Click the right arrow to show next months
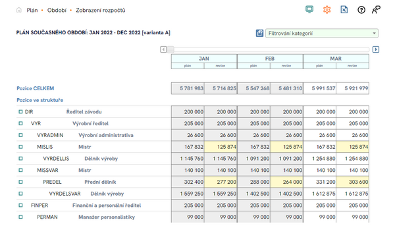Viewport: 395px width, 249px height. [376, 49]
